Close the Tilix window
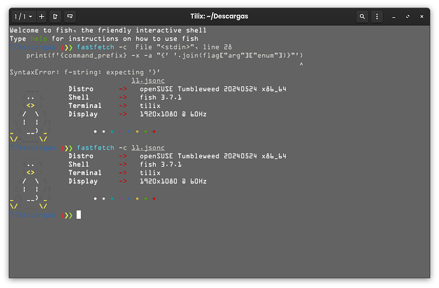This screenshot has height=288, width=439. pos(422,17)
